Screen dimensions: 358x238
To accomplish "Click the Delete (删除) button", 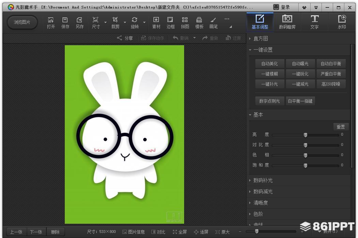I will click(56, 232).
